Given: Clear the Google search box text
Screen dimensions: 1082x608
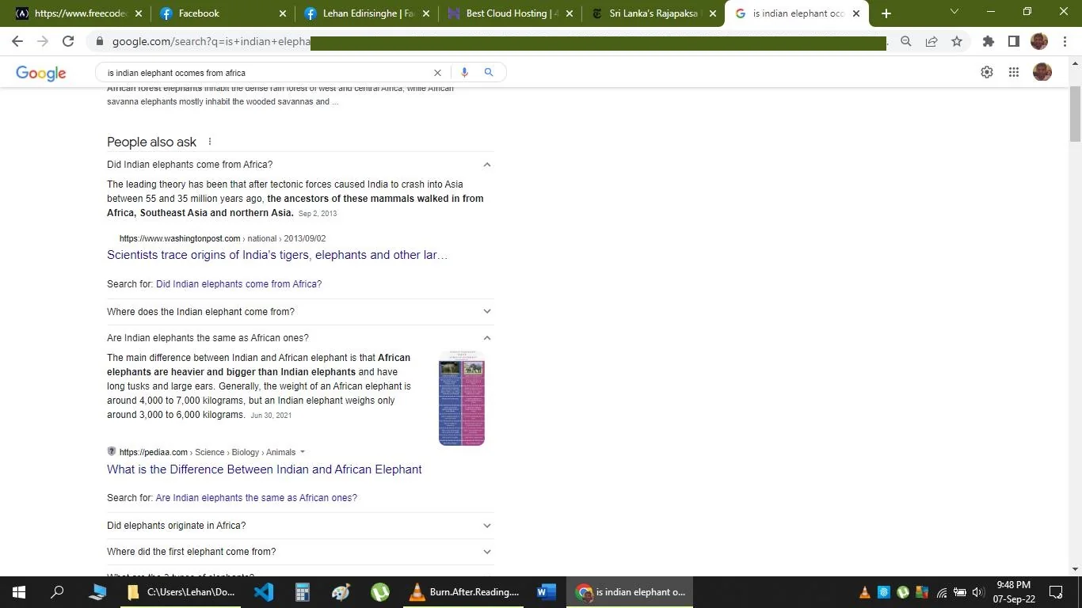Looking at the screenshot, I should [x=437, y=73].
